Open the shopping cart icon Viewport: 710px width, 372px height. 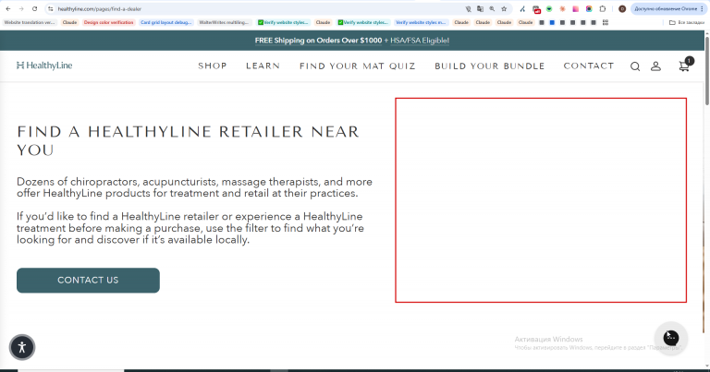(x=685, y=66)
